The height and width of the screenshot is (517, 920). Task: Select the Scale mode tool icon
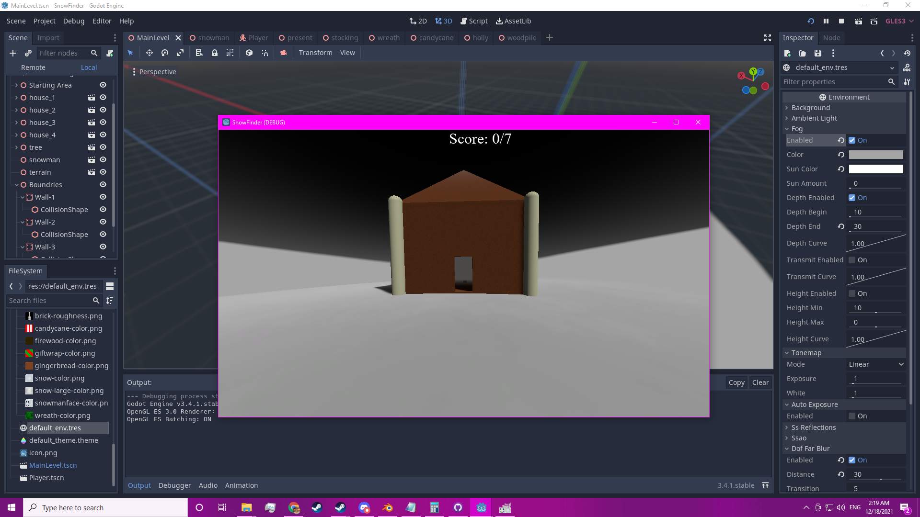tap(180, 53)
